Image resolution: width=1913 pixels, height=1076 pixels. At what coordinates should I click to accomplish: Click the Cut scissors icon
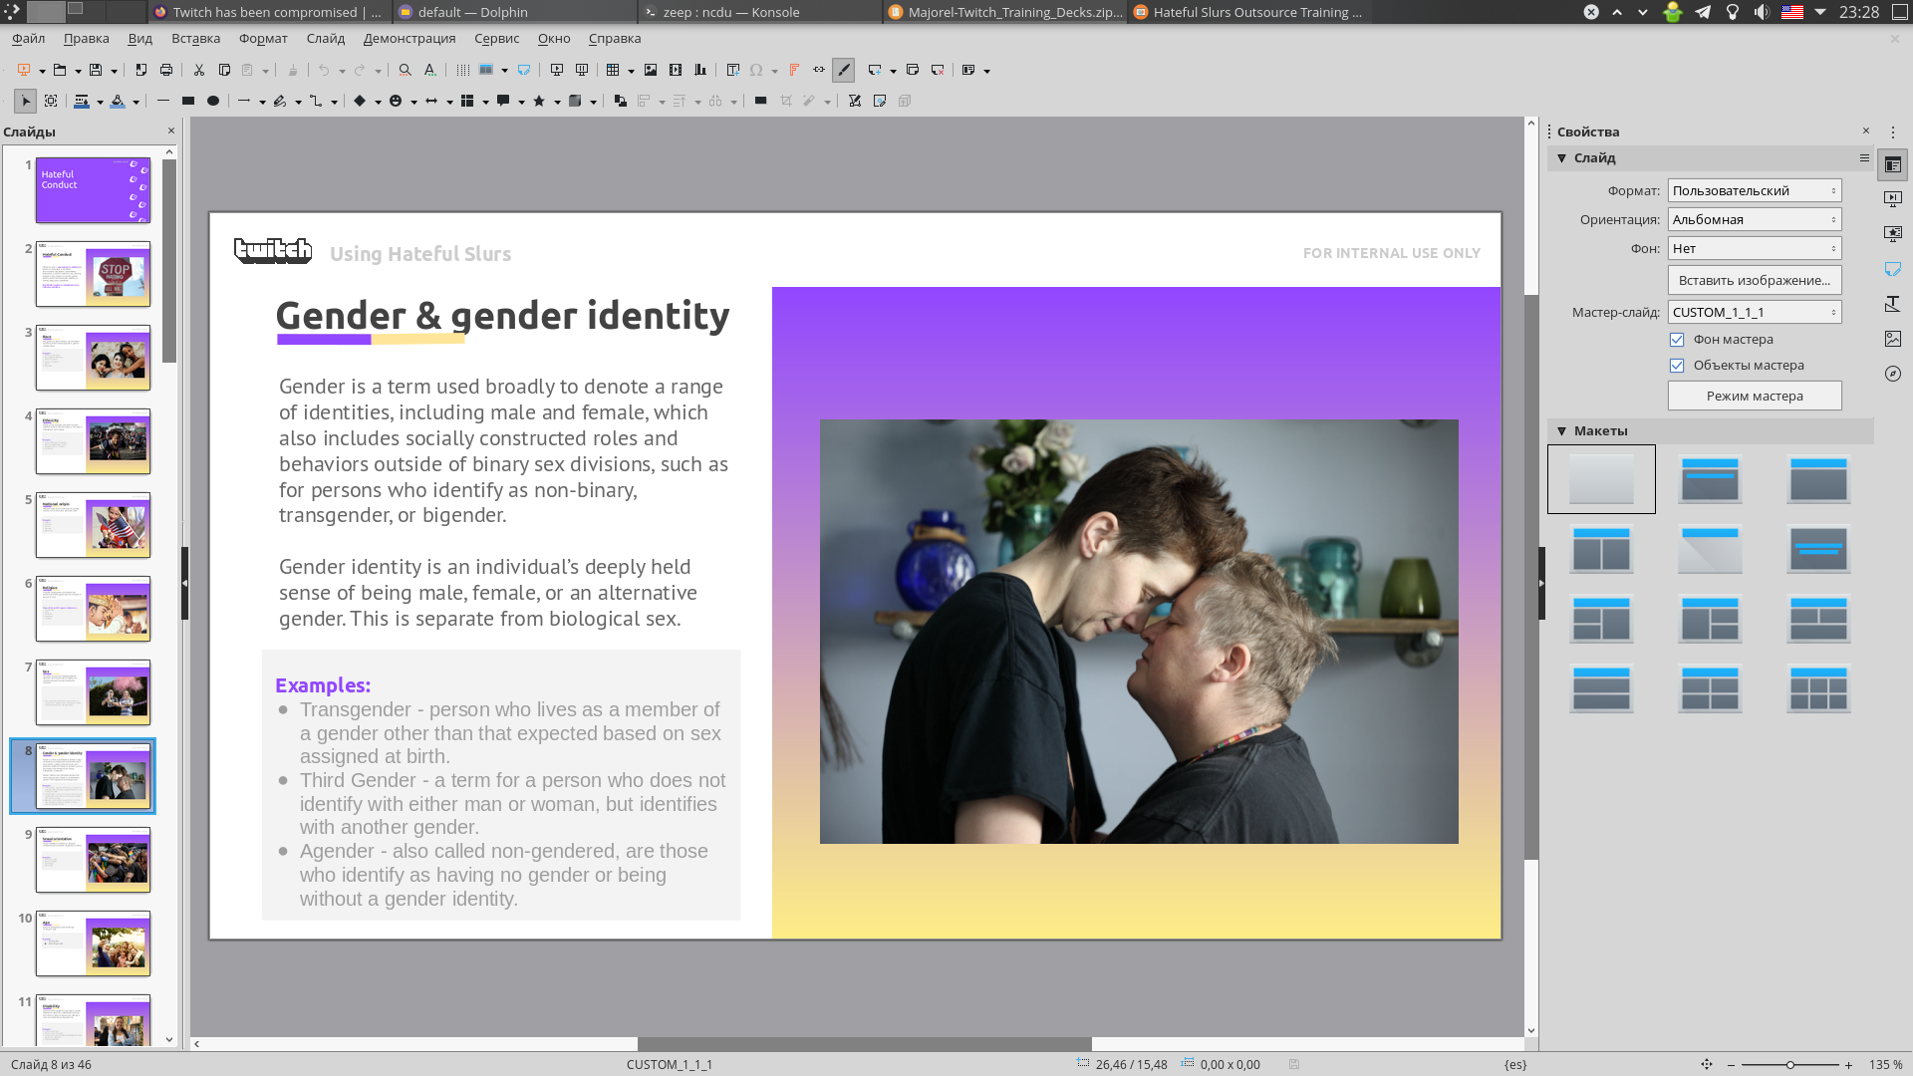[x=199, y=71]
